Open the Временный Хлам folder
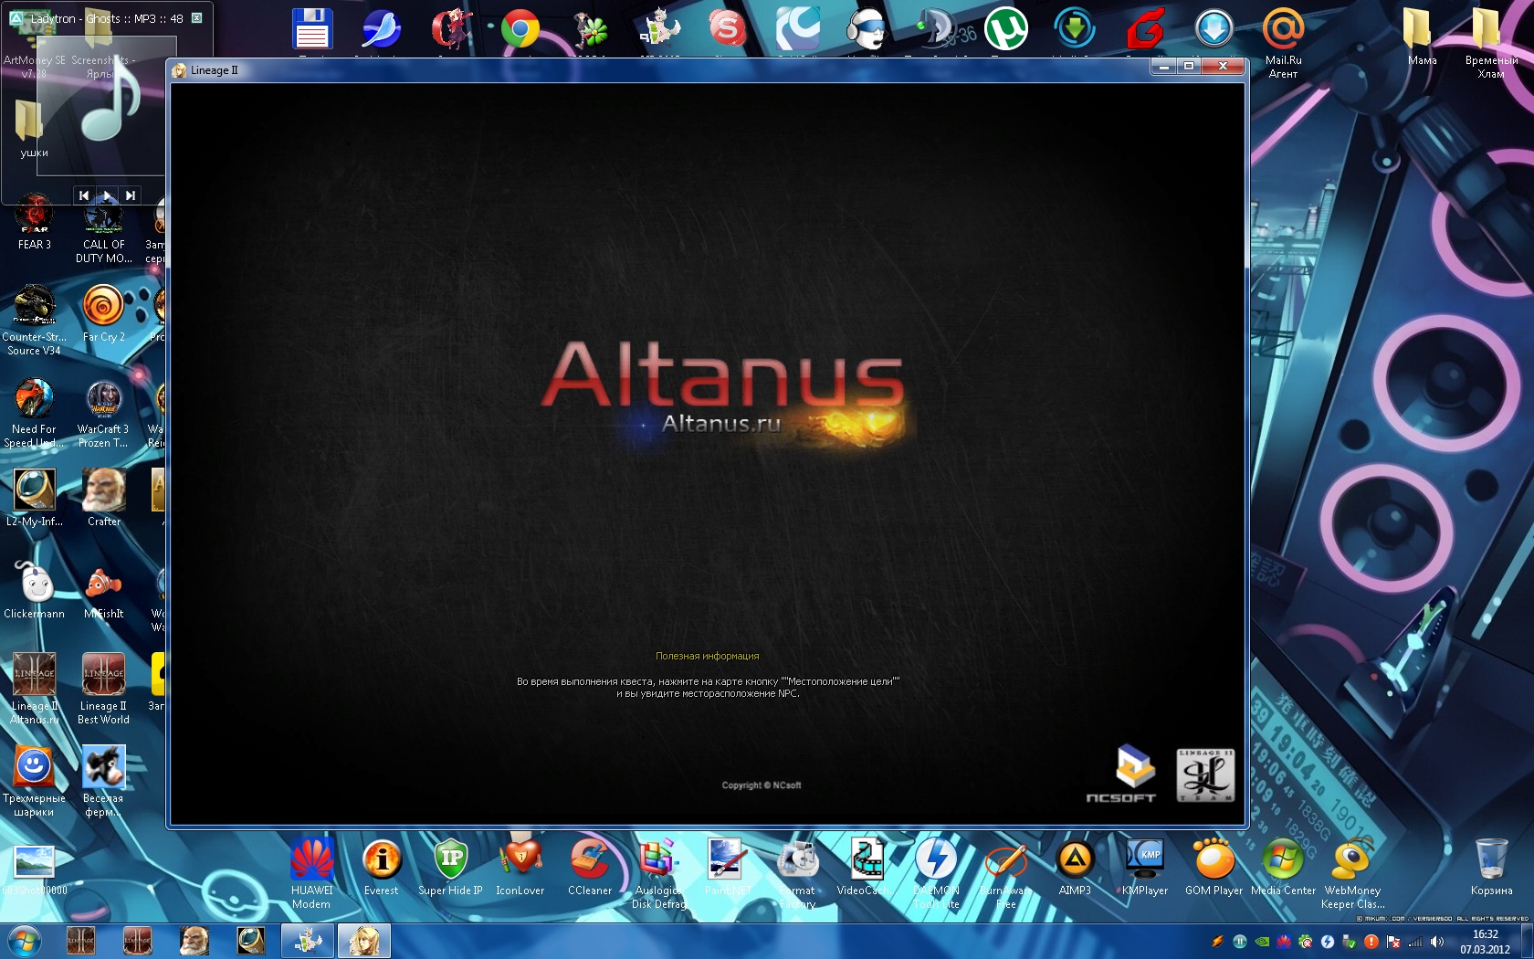 tap(1491, 41)
